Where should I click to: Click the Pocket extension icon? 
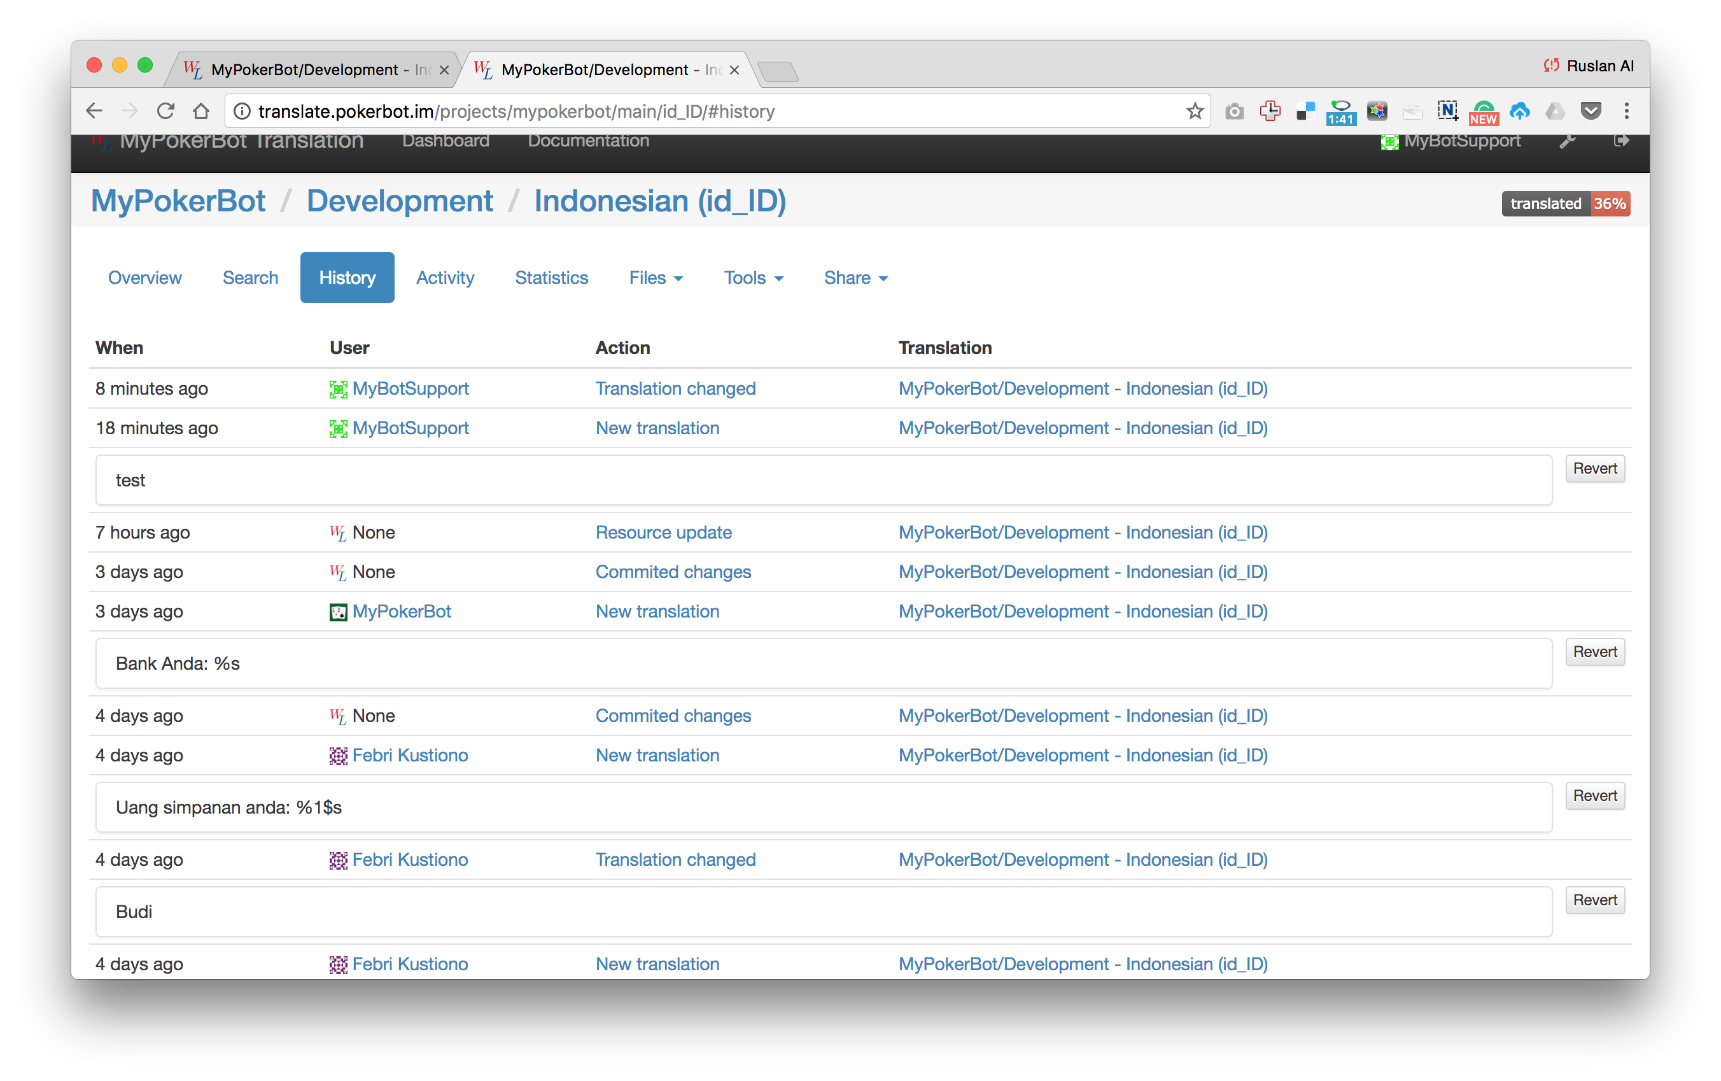tap(1591, 111)
